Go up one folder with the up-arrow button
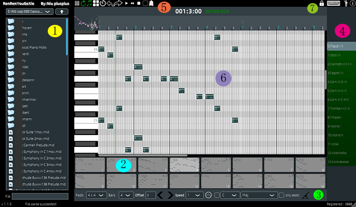This screenshot has width=356, height=207. pos(62,11)
